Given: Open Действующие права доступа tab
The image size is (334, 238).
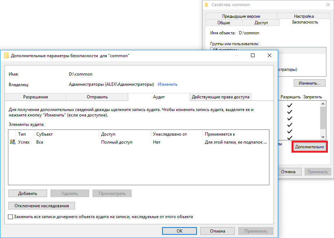Looking at the screenshot, I should pyautogui.click(x=220, y=97).
